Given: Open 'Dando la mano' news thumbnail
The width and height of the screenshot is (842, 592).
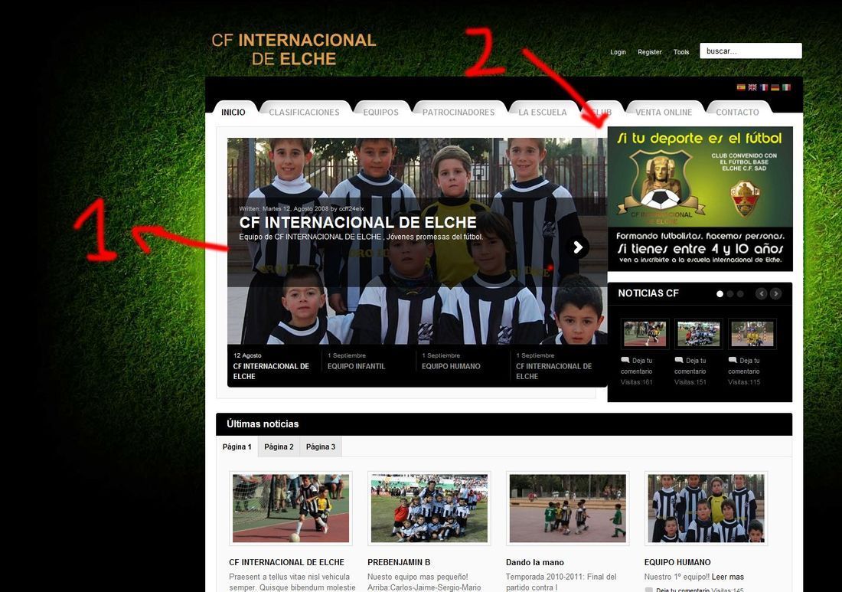Looking at the screenshot, I should pos(568,509).
